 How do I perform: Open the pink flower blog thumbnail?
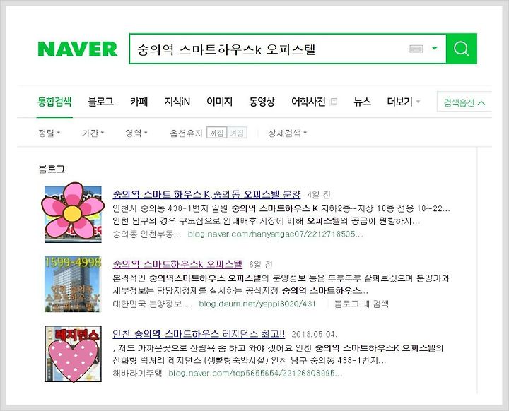click(73, 213)
